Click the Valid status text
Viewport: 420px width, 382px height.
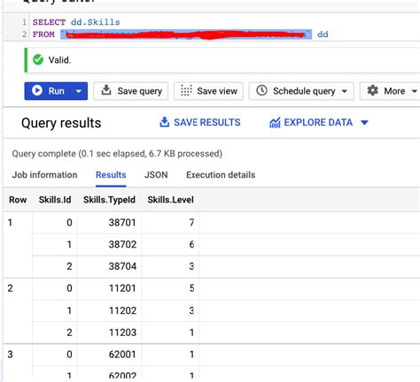point(59,60)
